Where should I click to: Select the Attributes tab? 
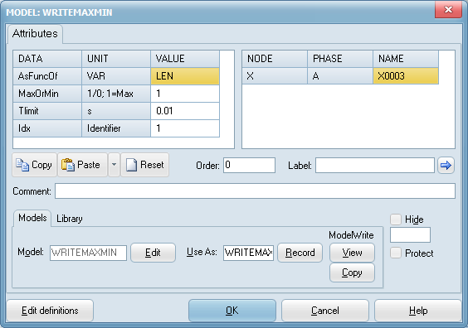tap(35, 34)
